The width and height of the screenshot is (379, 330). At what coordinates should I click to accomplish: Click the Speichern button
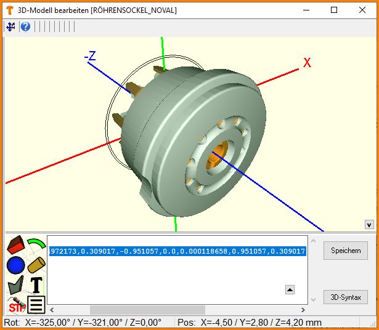[346, 251]
